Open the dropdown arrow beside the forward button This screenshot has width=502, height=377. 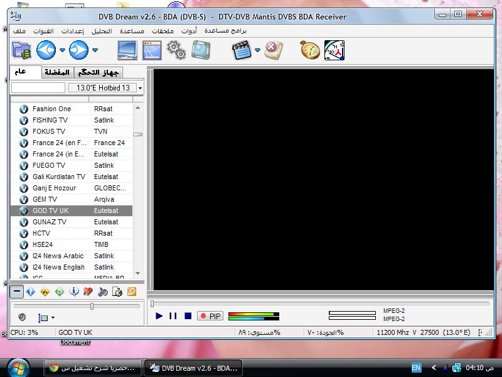pos(95,50)
